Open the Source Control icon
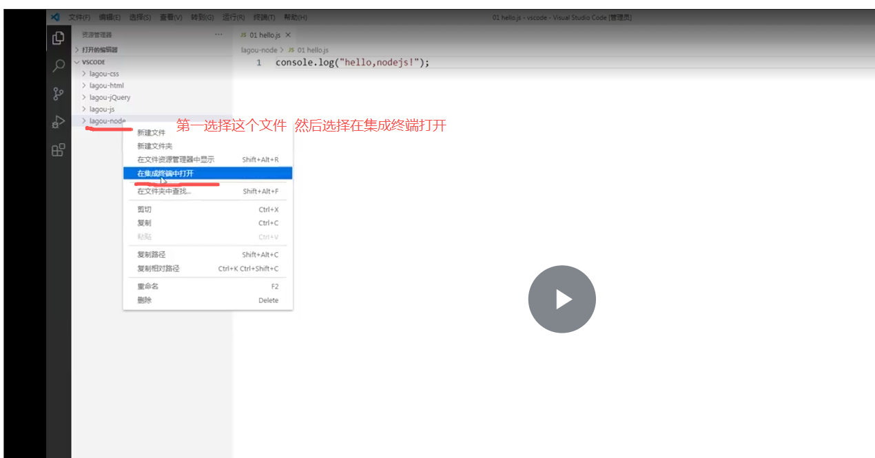Viewport: 875px width, 458px height. 59,94
